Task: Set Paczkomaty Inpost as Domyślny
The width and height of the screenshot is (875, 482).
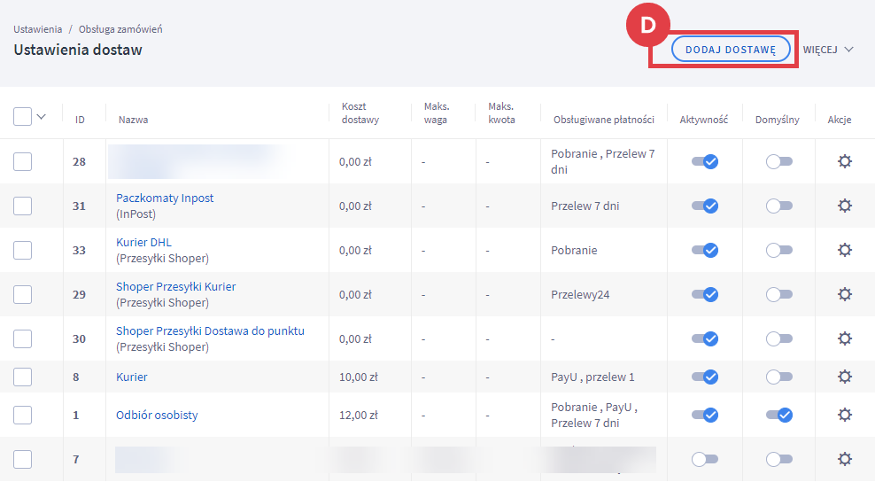Action: click(779, 206)
